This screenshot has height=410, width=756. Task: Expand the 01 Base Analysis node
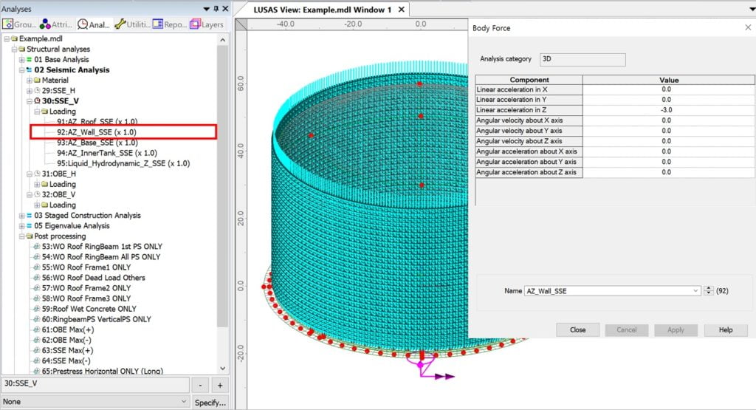tap(21, 60)
